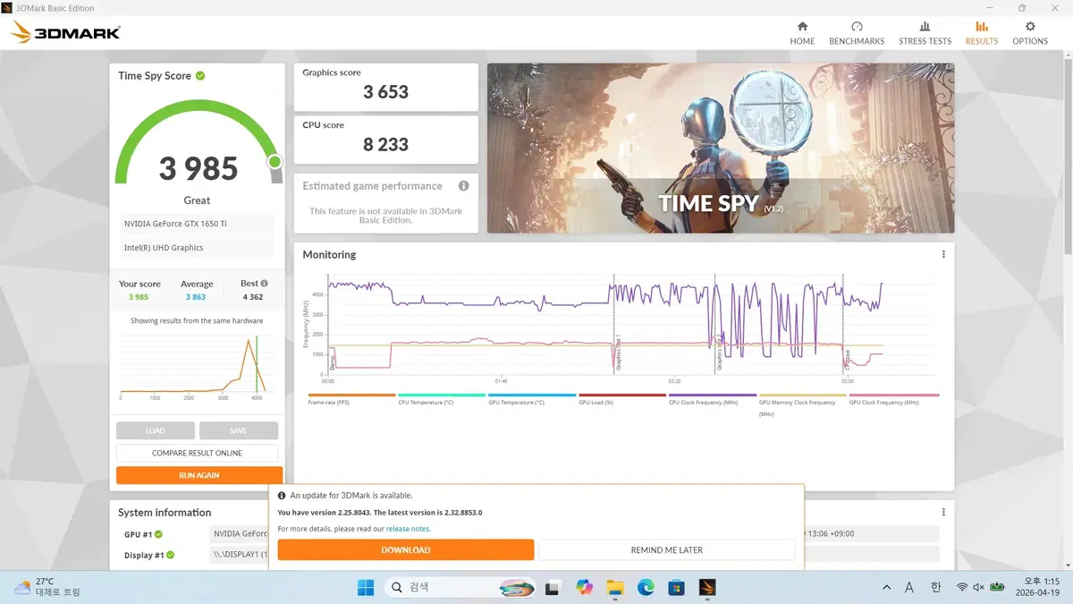Open the BENCHMARKS gauge icon

tap(857, 27)
